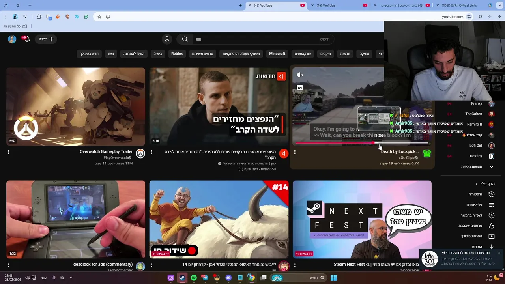Open the YouTube account avatar menu
The height and width of the screenshot is (284, 505).
[x=12, y=39]
